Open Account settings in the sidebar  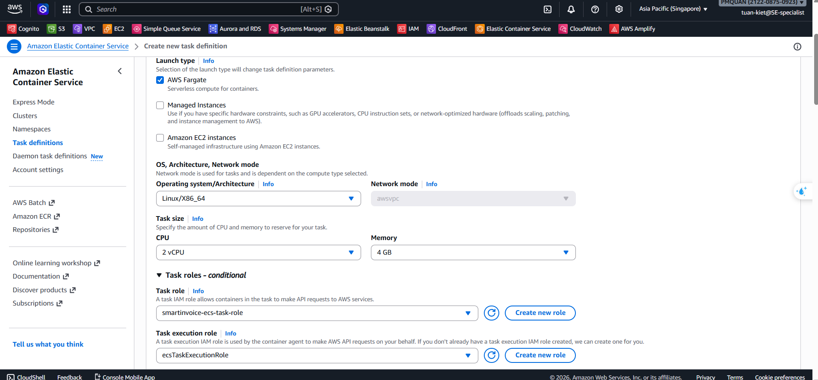tap(38, 170)
